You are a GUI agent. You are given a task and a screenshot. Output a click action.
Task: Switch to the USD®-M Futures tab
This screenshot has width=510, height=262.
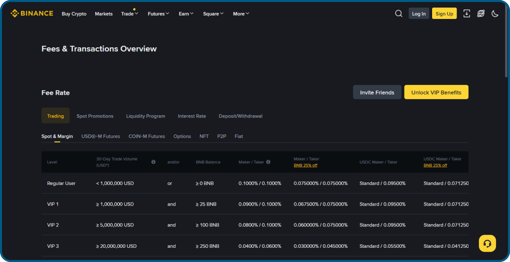tap(100, 136)
